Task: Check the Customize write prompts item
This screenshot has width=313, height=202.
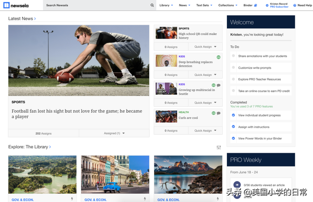Action: [x=233, y=67]
